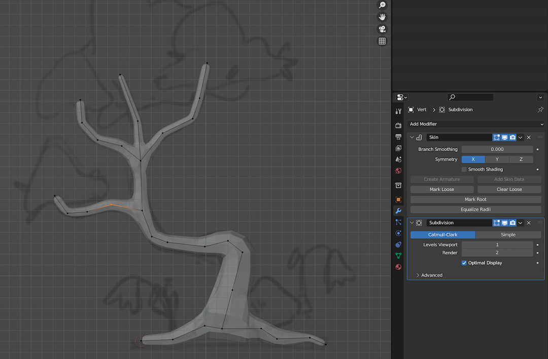Open the Subdivision modifier extras menu chevron
The image size is (548, 359).
tap(520, 223)
